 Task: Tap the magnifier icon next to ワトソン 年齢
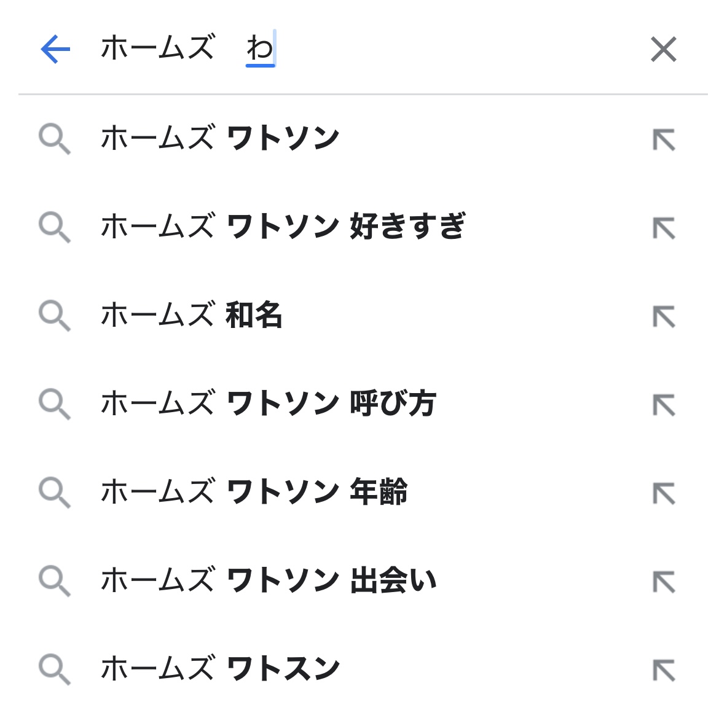(x=54, y=493)
